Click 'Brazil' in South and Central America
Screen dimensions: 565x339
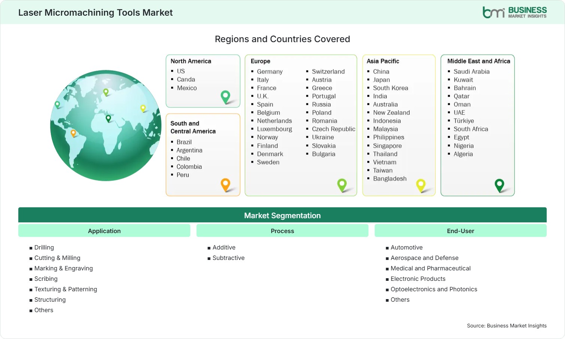click(184, 142)
